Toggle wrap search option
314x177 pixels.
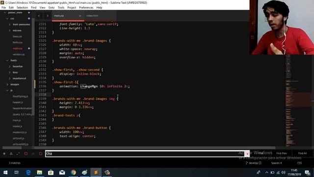(x=26, y=154)
